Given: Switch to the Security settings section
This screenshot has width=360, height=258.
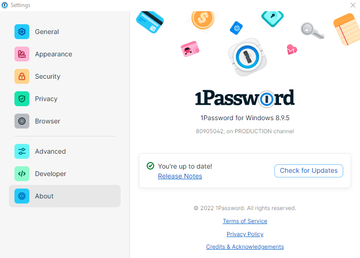Looking at the screenshot, I should [48, 76].
